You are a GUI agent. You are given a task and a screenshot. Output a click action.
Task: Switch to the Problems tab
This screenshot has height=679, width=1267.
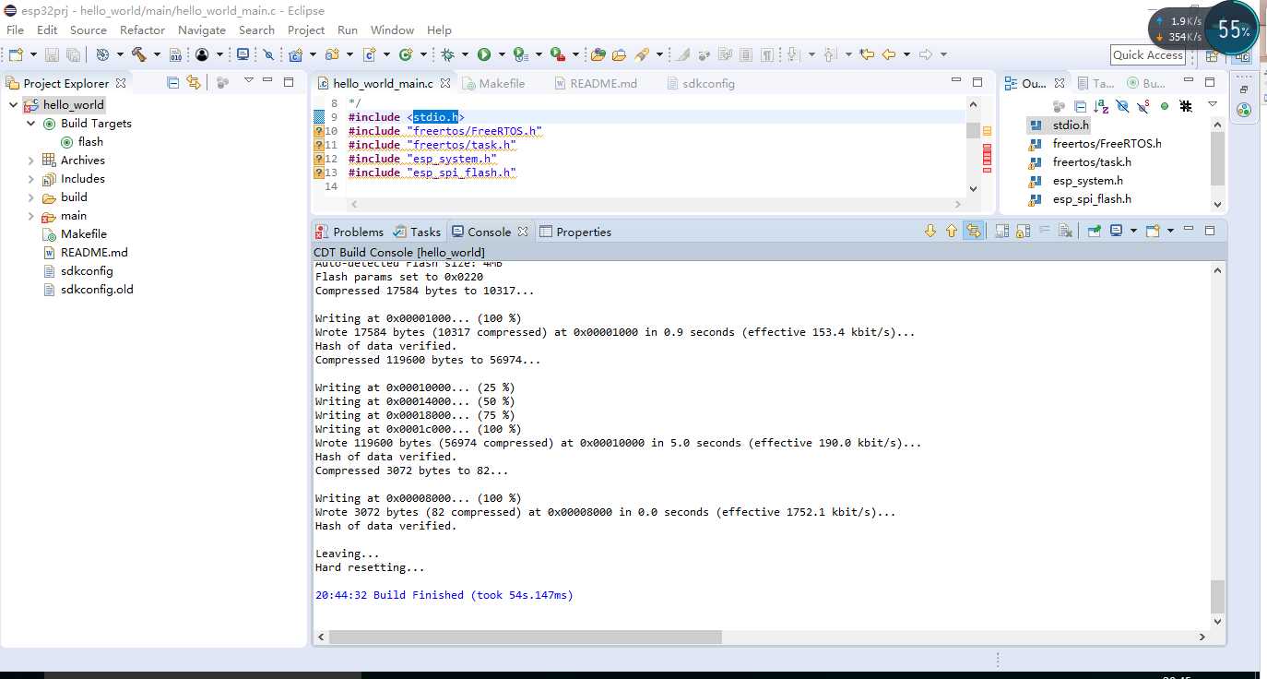(349, 232)
